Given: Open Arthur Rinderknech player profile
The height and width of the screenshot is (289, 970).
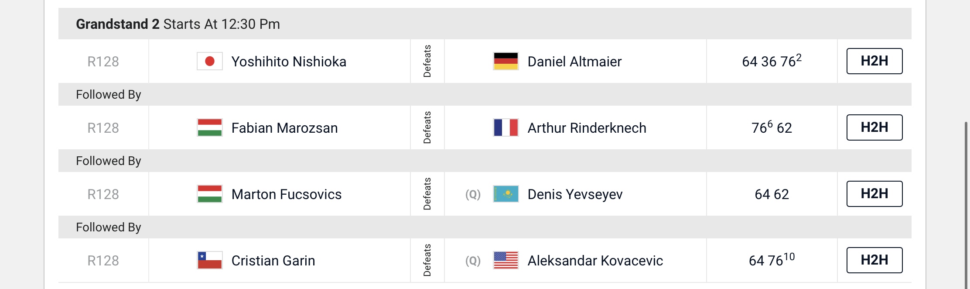Looking at the screenshot, I should tap(587, 128).
